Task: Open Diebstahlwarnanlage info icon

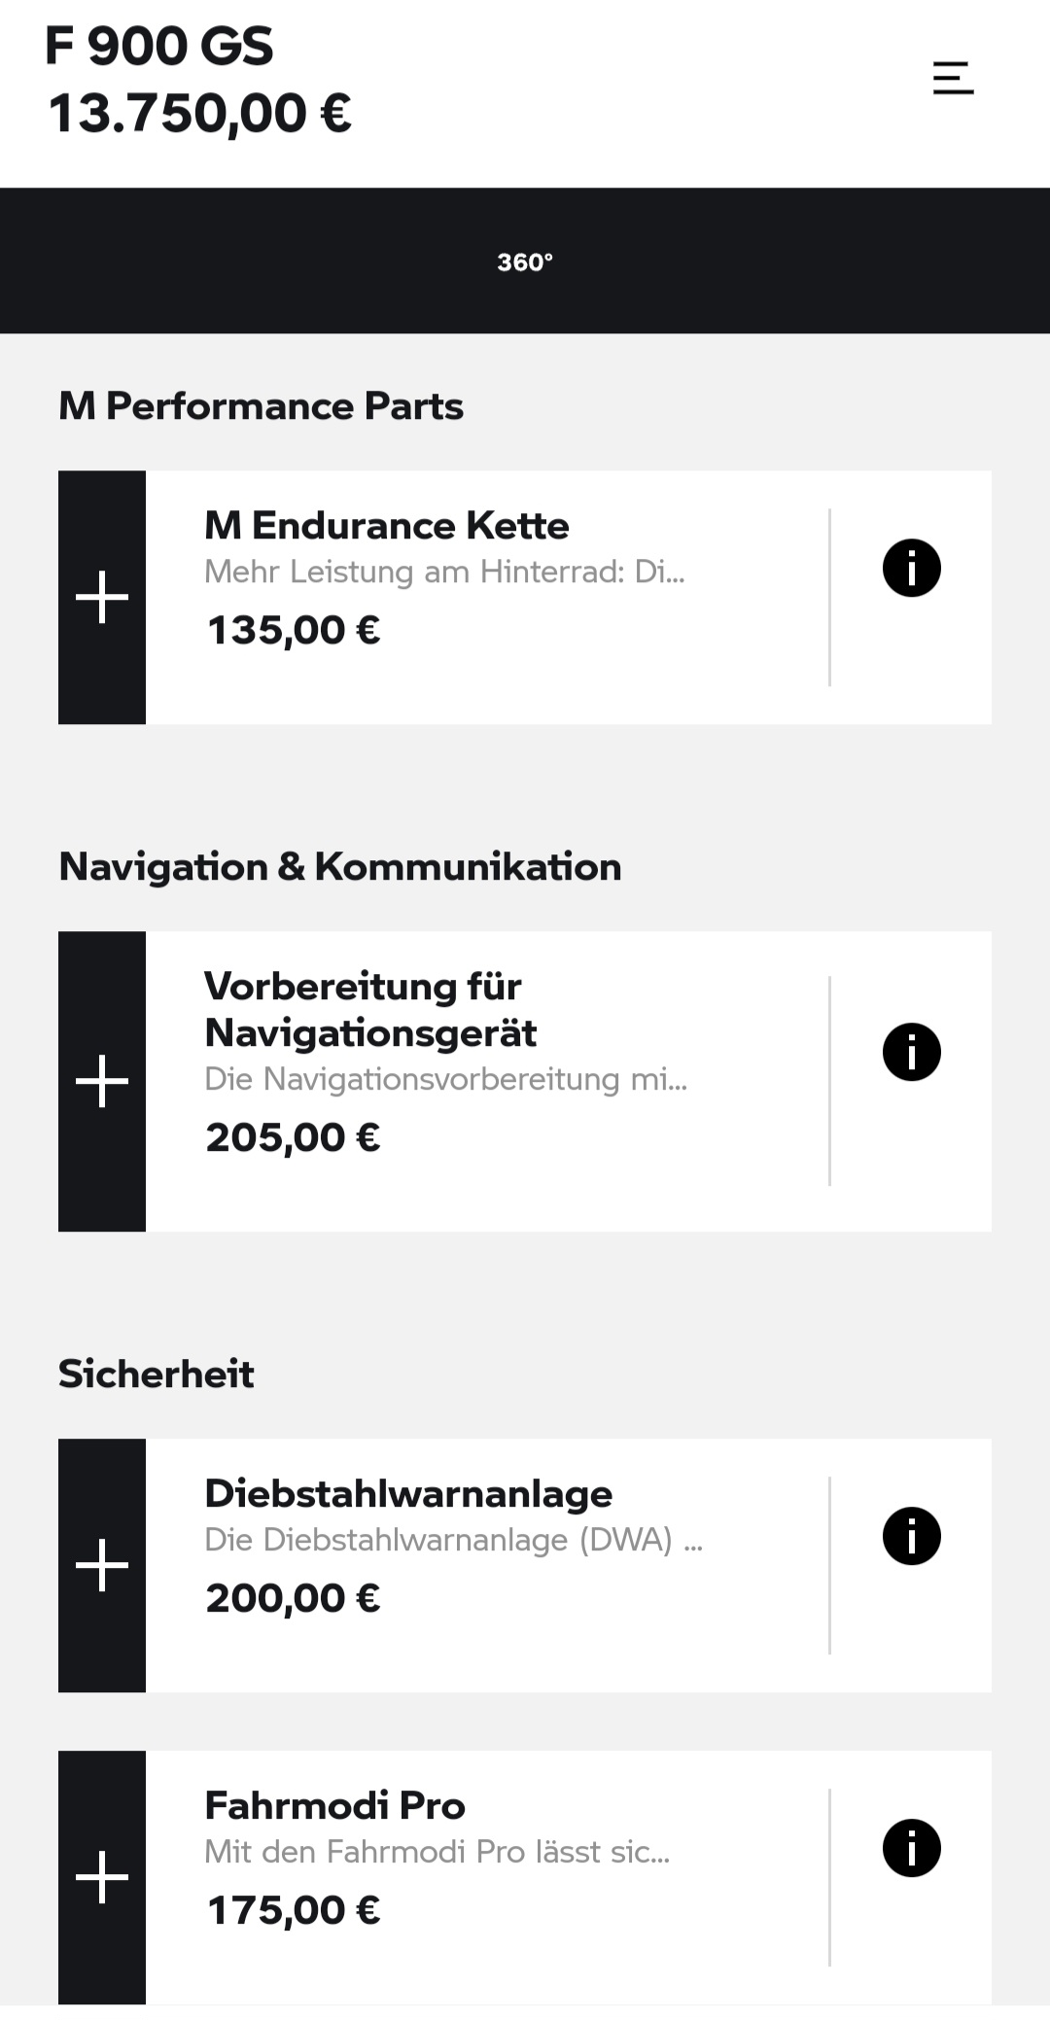Action: [911, 1536]
